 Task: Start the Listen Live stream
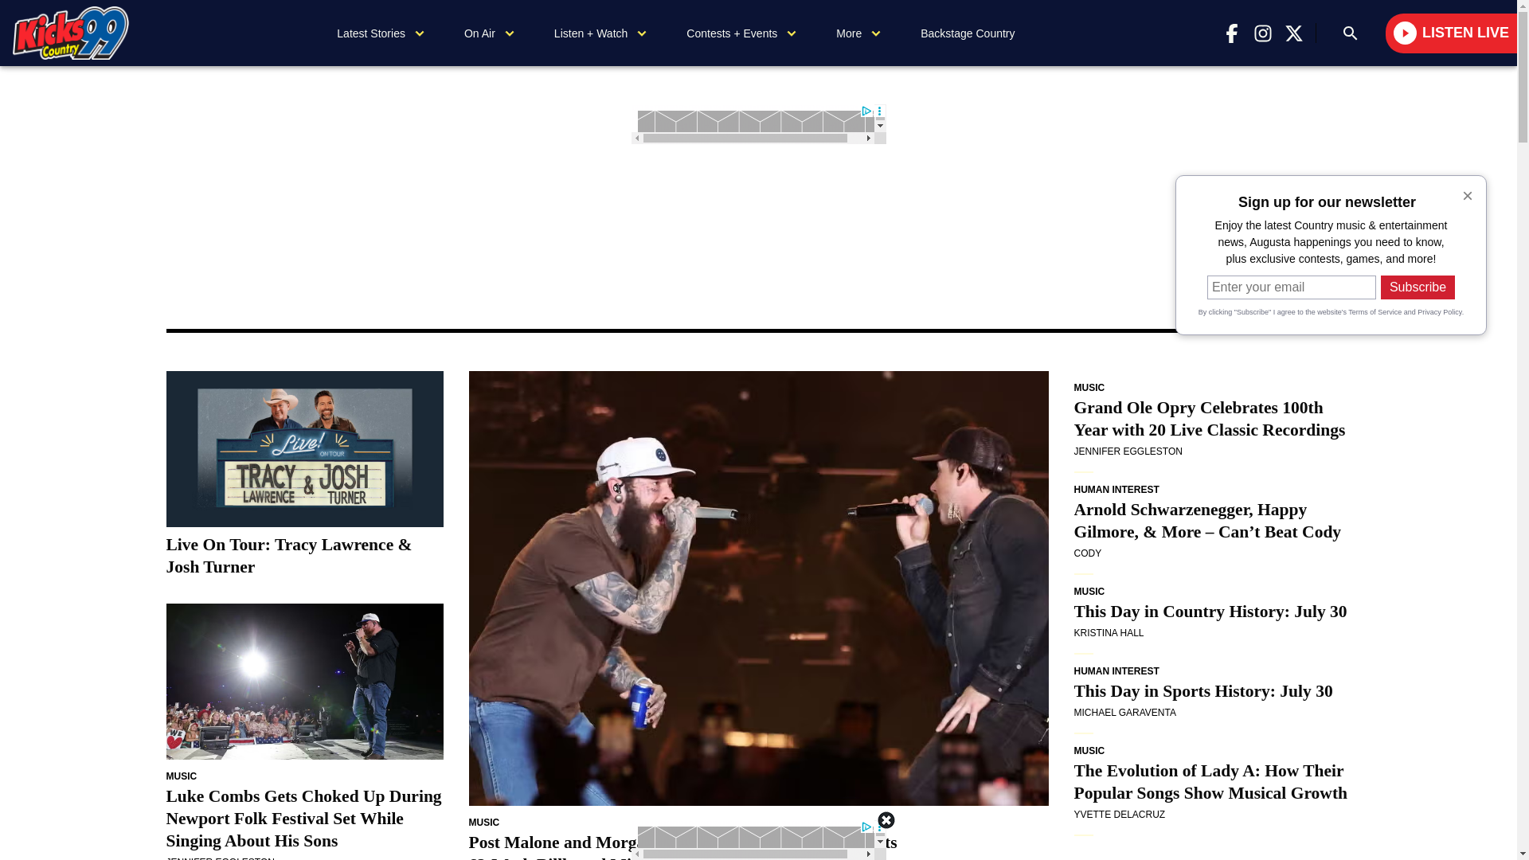1451,33
